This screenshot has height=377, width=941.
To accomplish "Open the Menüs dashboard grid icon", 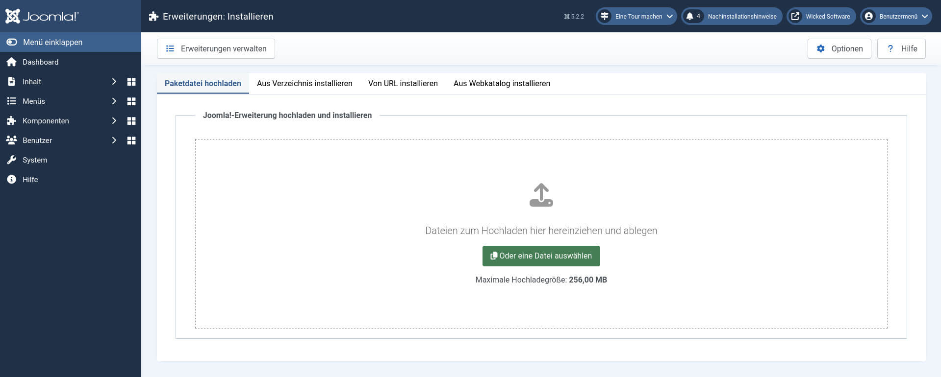I will point(131,101).
